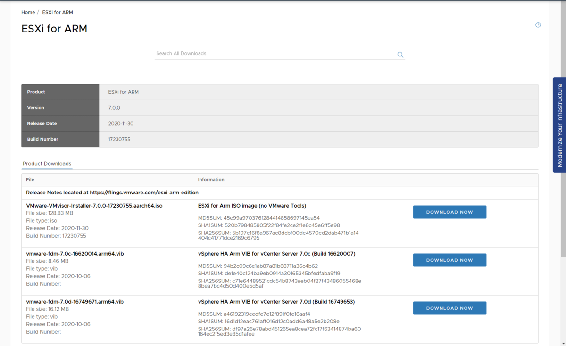Image resolution: width=566 pixels, height=346 pixels.
Task: Click the File column header
Action: coord(30,180)
